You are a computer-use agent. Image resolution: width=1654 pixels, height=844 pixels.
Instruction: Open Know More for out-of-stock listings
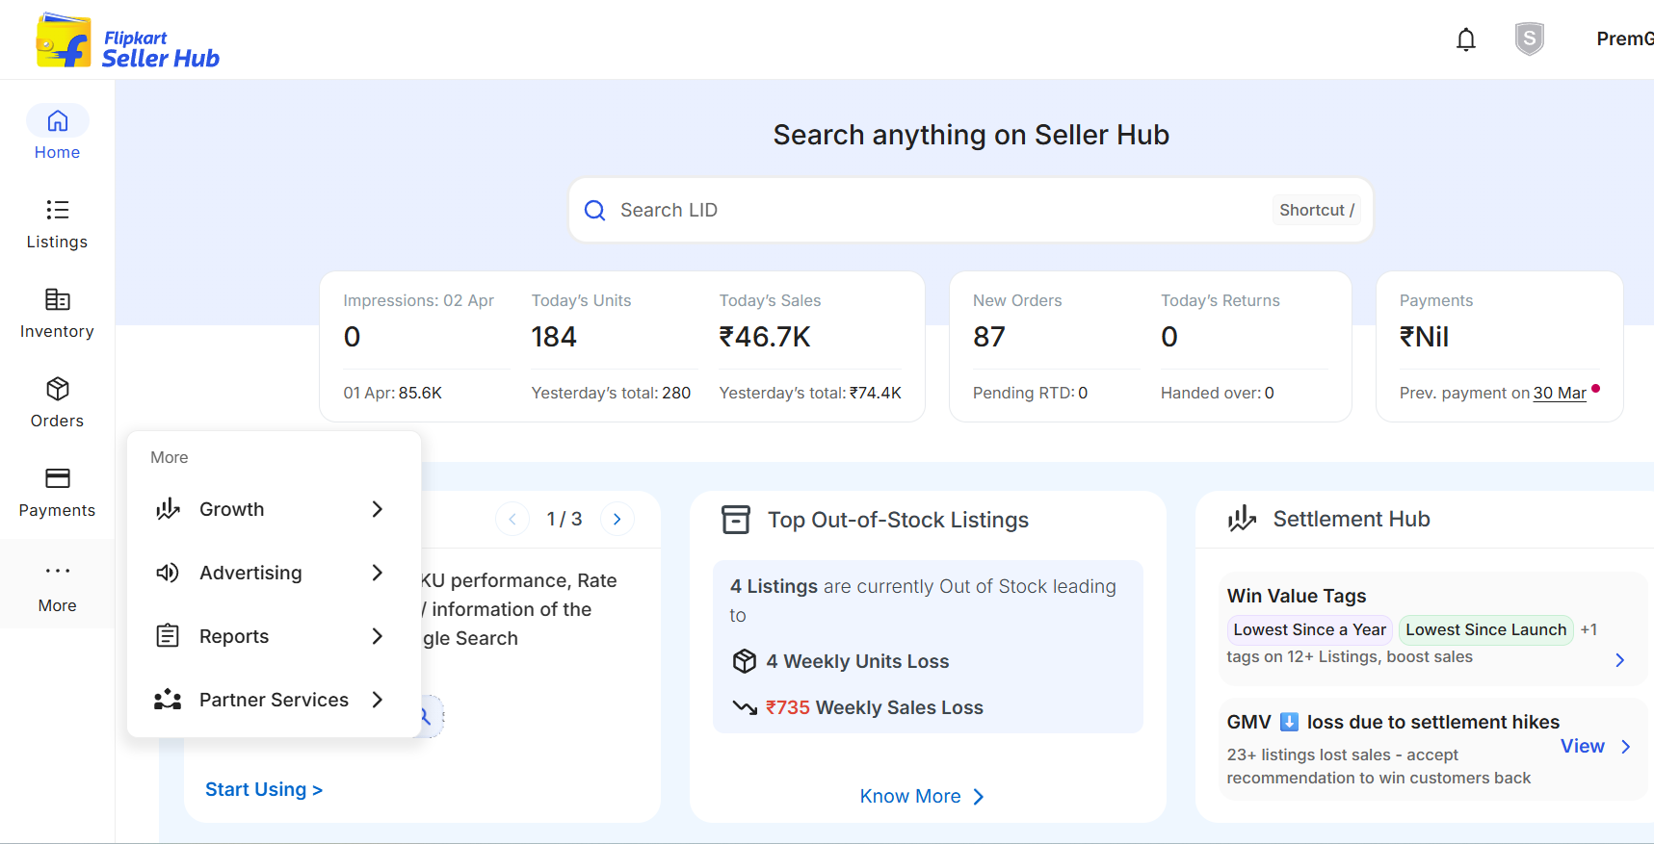coord(921,796)
